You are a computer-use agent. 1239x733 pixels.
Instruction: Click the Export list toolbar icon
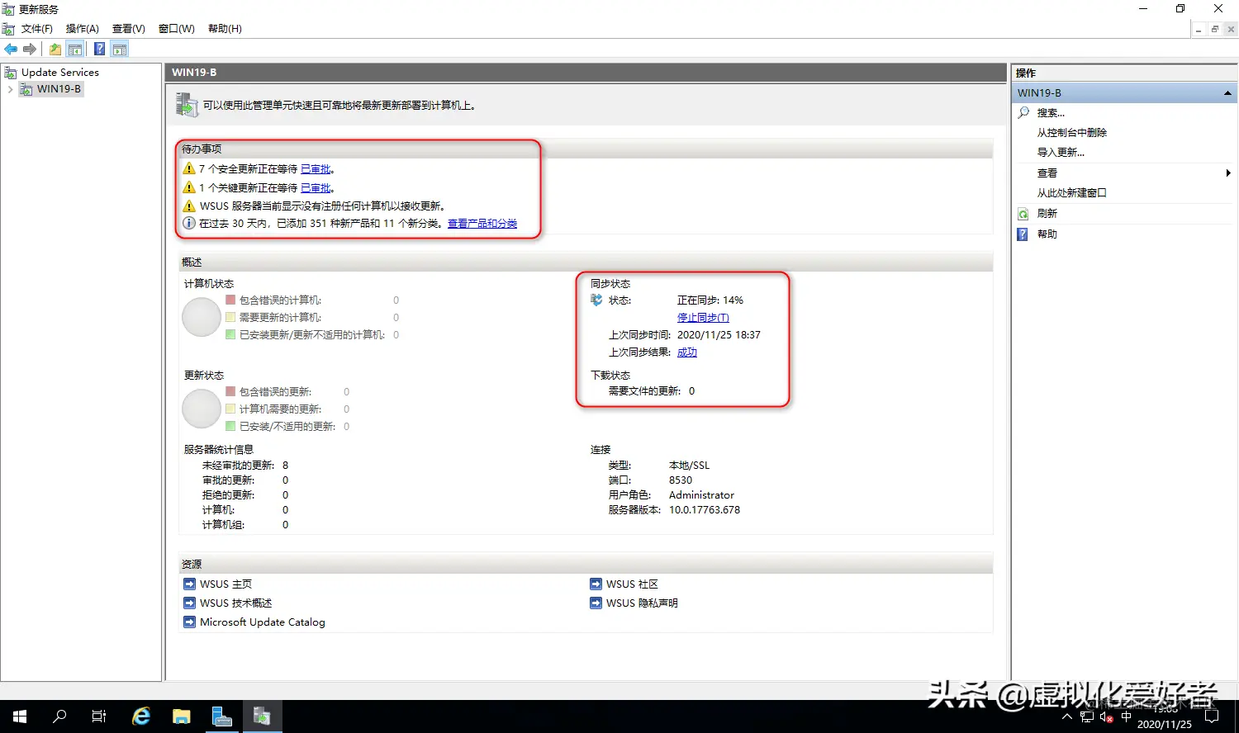click(x=54, y=48)
